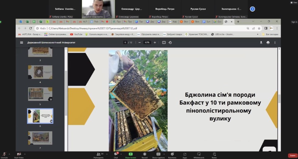Go back in browser
Viewport: 298px width, 159px height.
click(19, 28)
